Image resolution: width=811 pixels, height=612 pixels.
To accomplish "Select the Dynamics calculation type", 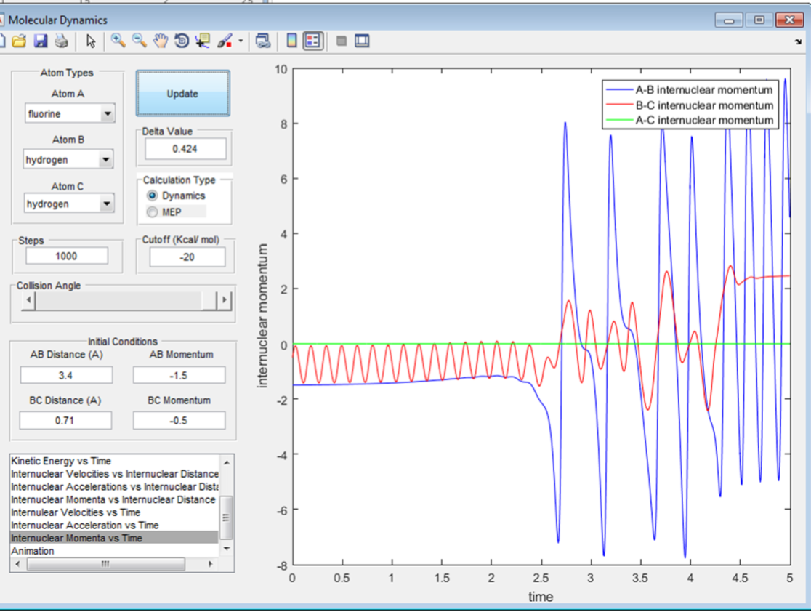I will tap(153, 196).
